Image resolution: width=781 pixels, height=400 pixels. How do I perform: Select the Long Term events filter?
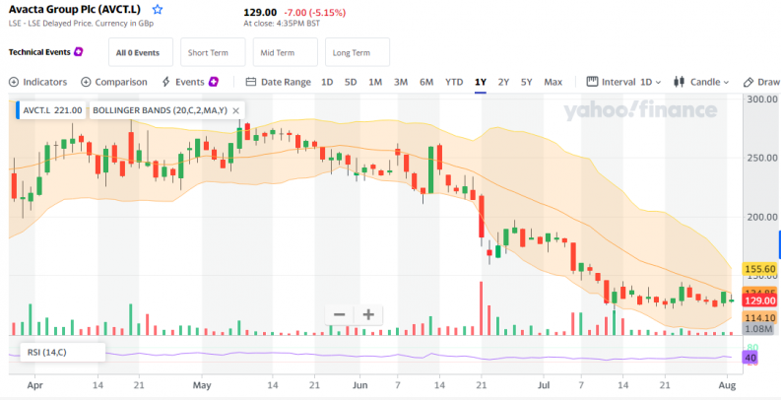coord(358,52)
